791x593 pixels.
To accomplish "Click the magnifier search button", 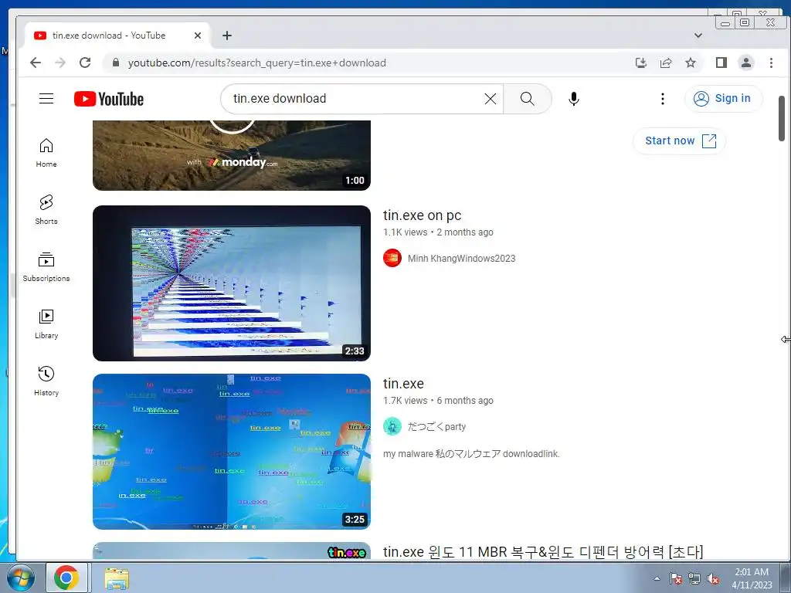I will (x=527, y=99).
